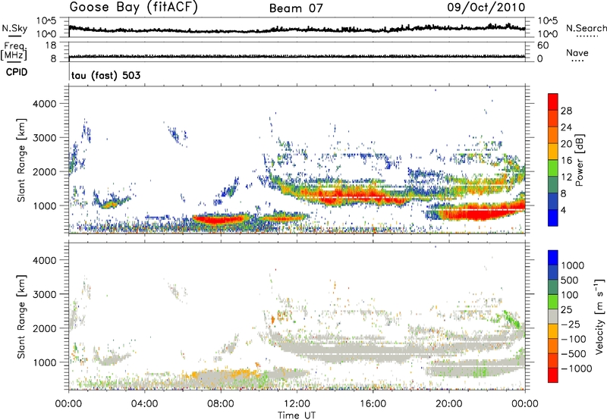Click the "24" label on the power color bar
The width and height of the screenshot is (607, 420).
[x=566, y=127]
